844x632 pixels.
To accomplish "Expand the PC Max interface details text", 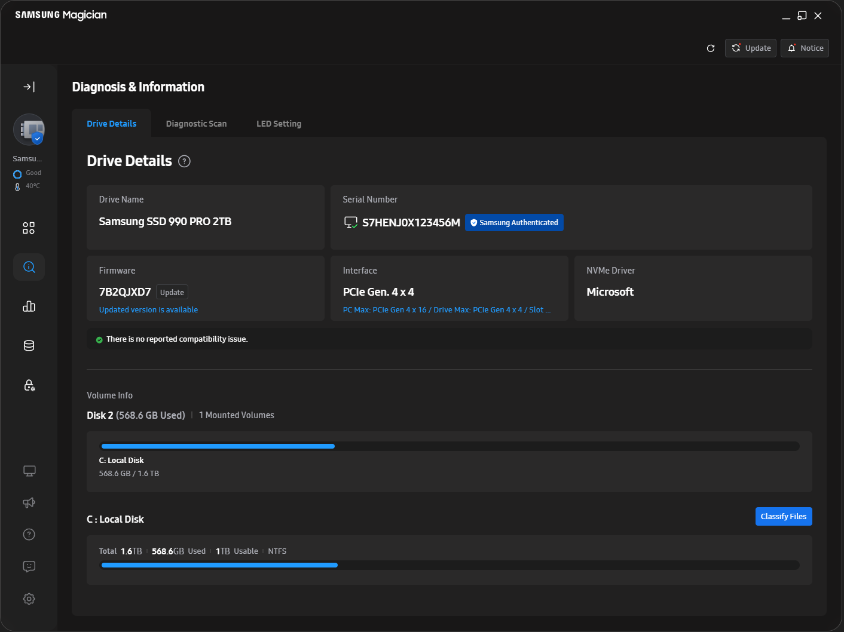I will point(447,309).
